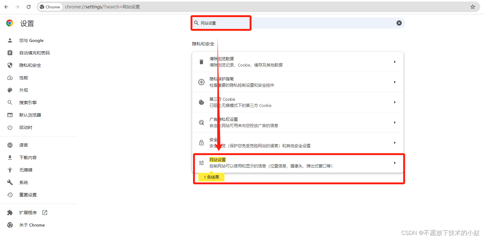Click ad privacy icon in 广告隐私权设置 row
The height and width of the screenshot is (239, 484).
(x=201, y=122)
